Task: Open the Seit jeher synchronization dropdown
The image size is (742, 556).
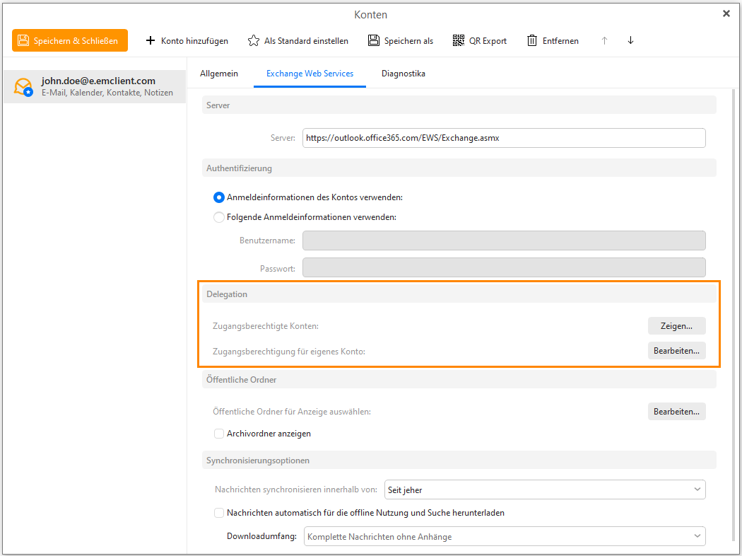Action: pyautogui.click(x=544, y=490)
